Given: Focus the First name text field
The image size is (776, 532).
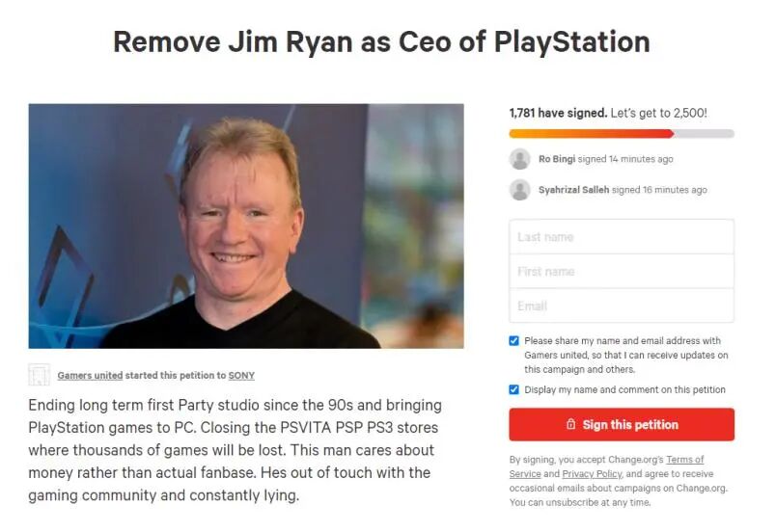Looking at the screenshot, I should 622,271.
